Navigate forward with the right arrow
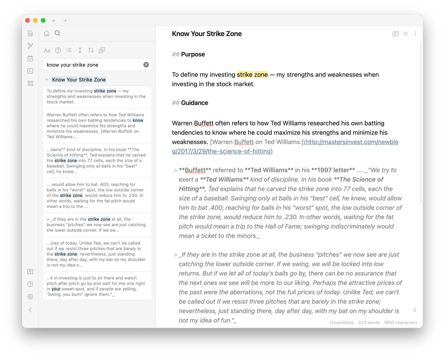 tap(65, 20)
